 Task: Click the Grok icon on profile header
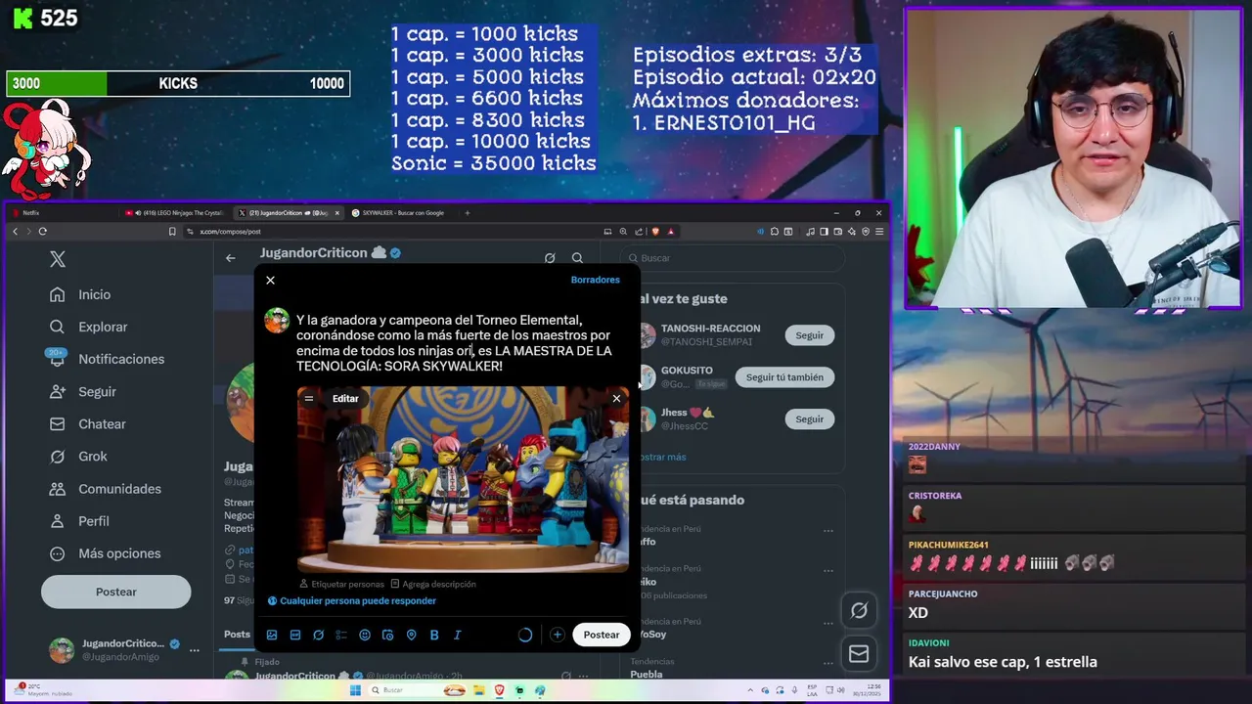pyautogui.click(x=550, y=258)
